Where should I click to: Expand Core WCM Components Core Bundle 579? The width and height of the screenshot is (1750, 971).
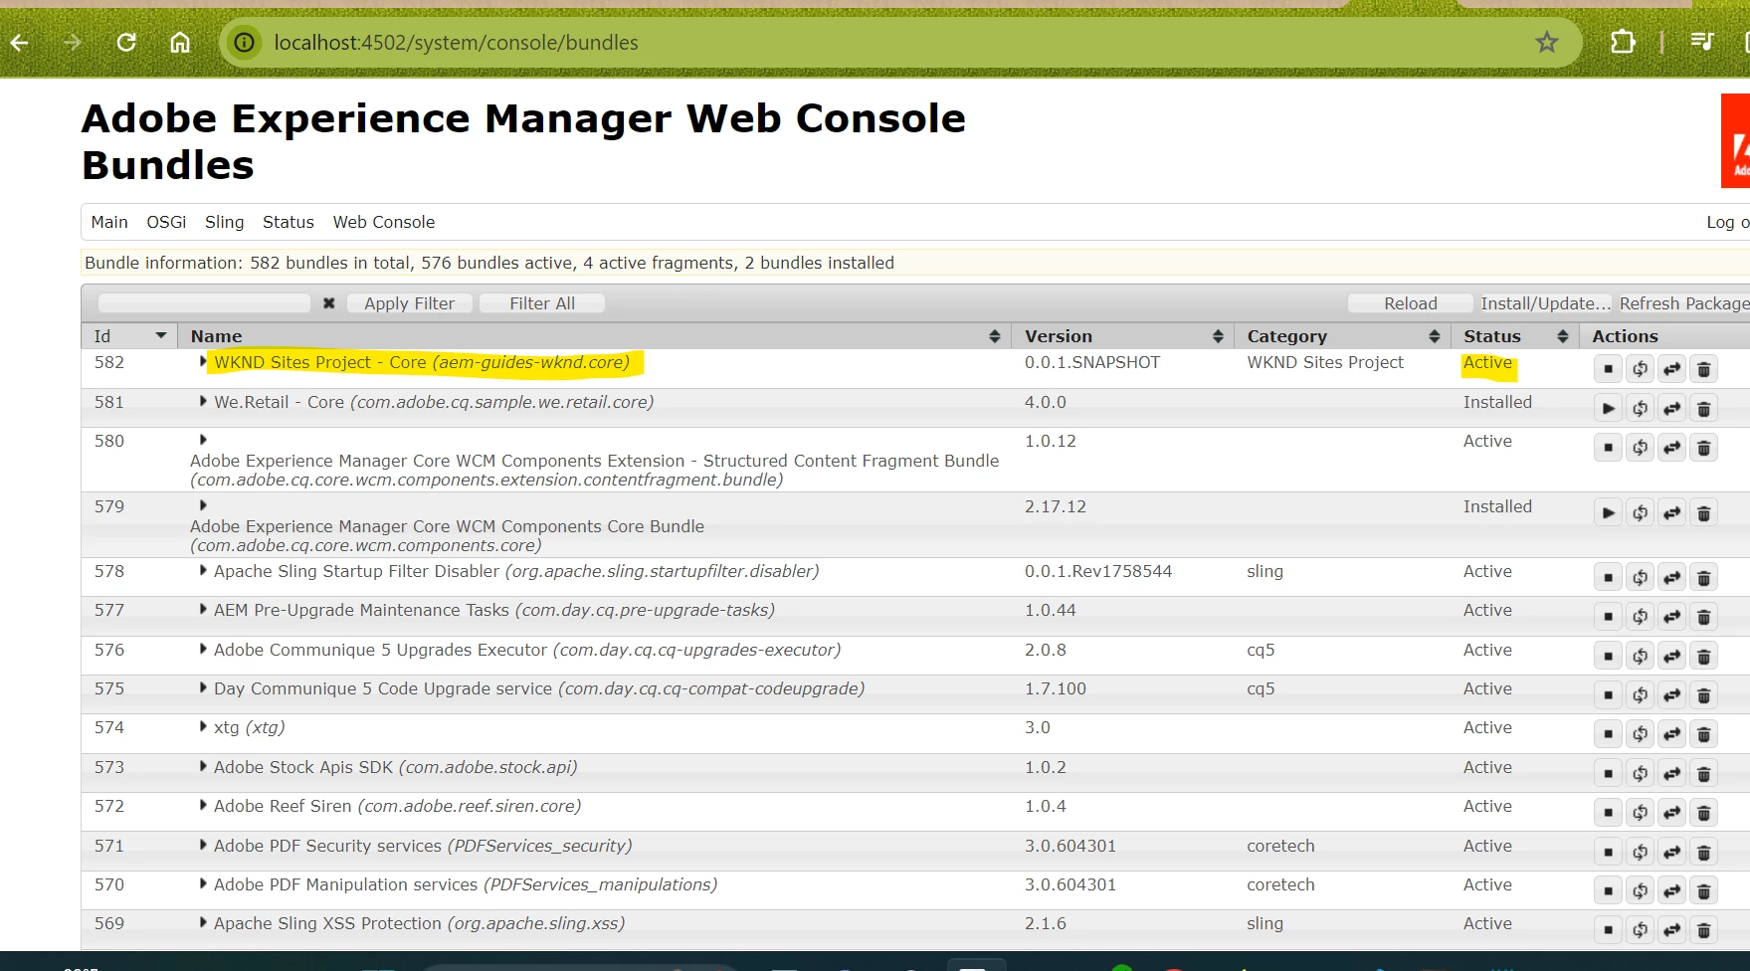click(x=203, y=505)
